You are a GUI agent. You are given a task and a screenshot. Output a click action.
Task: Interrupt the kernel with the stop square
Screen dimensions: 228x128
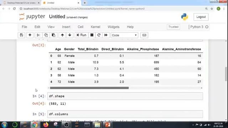point(92,35)
